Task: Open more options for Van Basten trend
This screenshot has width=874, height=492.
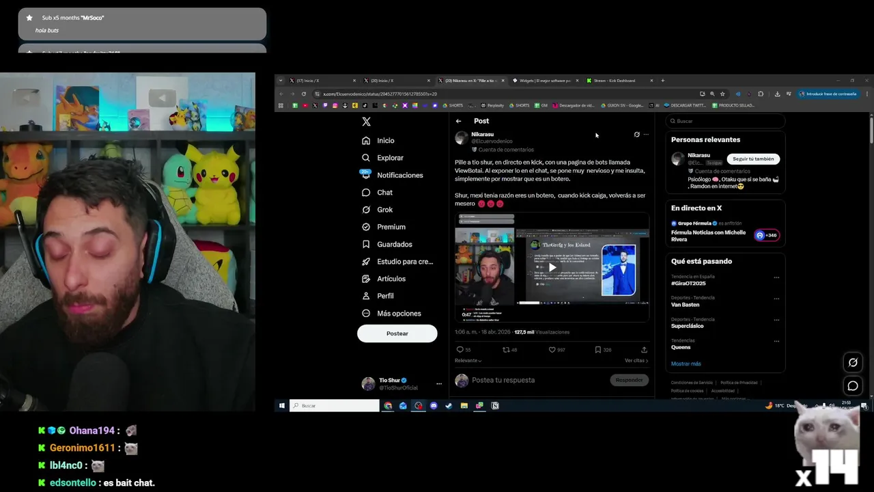Action: (x=776, y=299)
